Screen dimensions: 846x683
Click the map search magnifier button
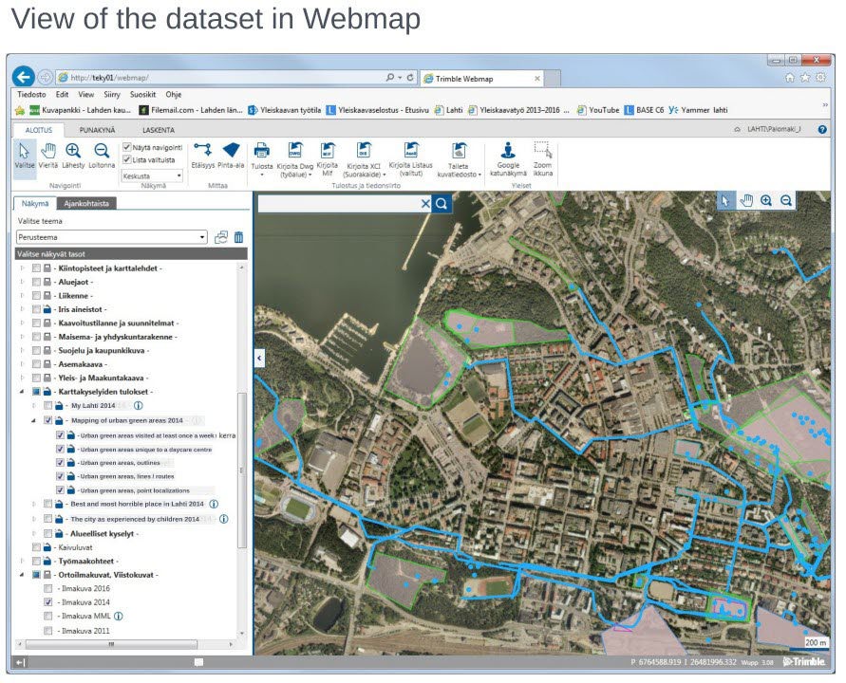click(442, 203)
